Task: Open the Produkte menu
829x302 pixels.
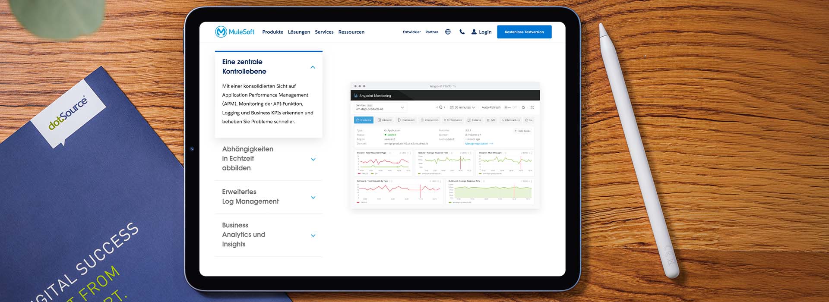Action: (272, 32)
